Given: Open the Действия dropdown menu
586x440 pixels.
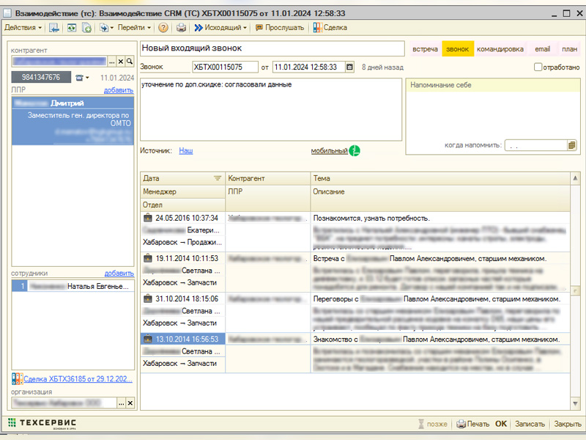Looking at the screenshot, I should point(23,28).
